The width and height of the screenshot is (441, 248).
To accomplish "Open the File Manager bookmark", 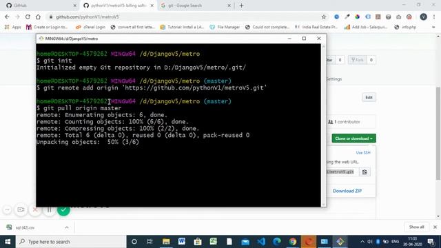I will pyautogui.click(x=225, y=27).
